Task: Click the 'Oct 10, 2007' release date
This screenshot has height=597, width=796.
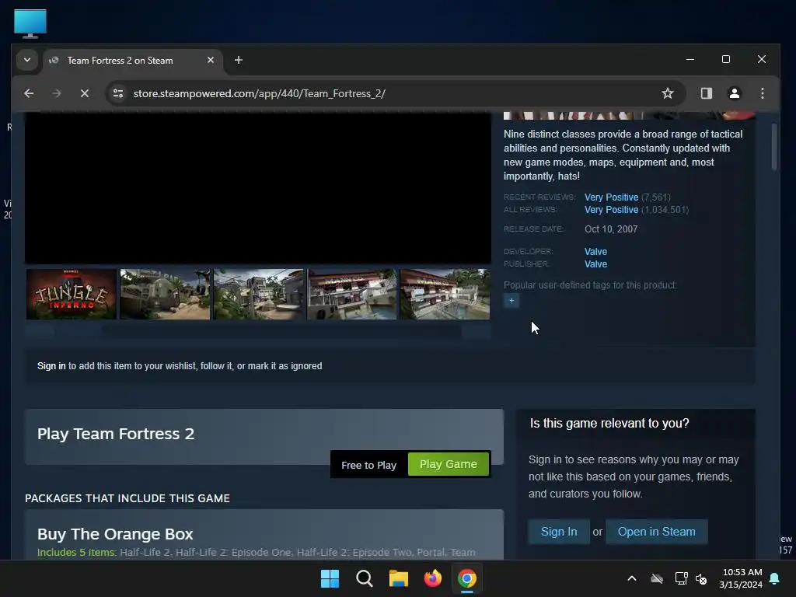Action: click(611, 229)
